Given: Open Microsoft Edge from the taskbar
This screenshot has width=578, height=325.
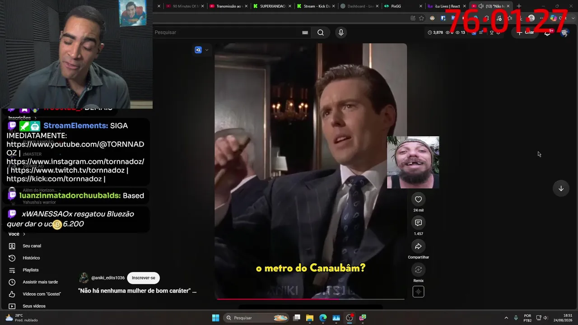Looking at the screenshot, I should [x=323, y=318].
